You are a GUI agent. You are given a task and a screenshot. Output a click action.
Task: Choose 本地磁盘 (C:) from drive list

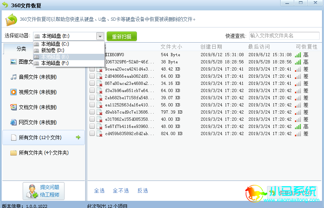coord(69,44)
